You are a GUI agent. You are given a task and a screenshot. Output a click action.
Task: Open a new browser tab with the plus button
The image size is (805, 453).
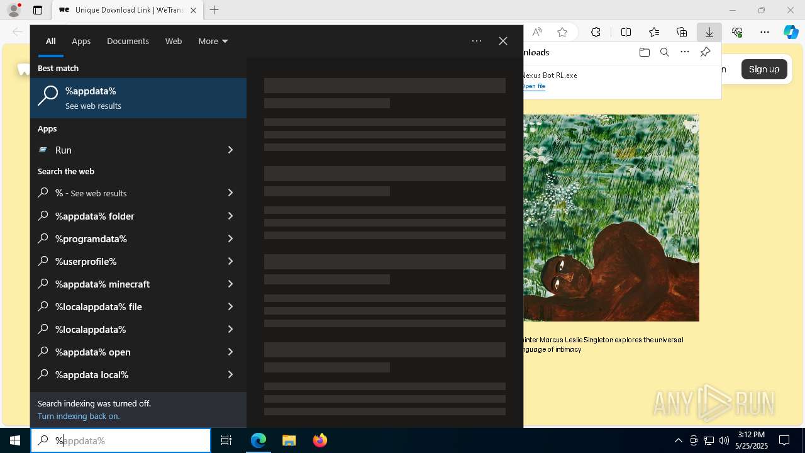pyautogui.click(x=214, y=10)
